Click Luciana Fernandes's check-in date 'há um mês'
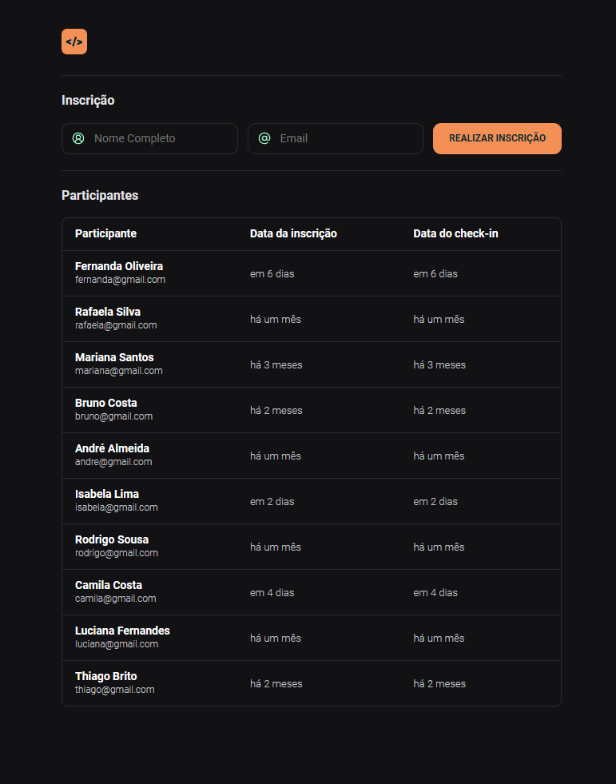Screen dimensions: 616x784 439,638
